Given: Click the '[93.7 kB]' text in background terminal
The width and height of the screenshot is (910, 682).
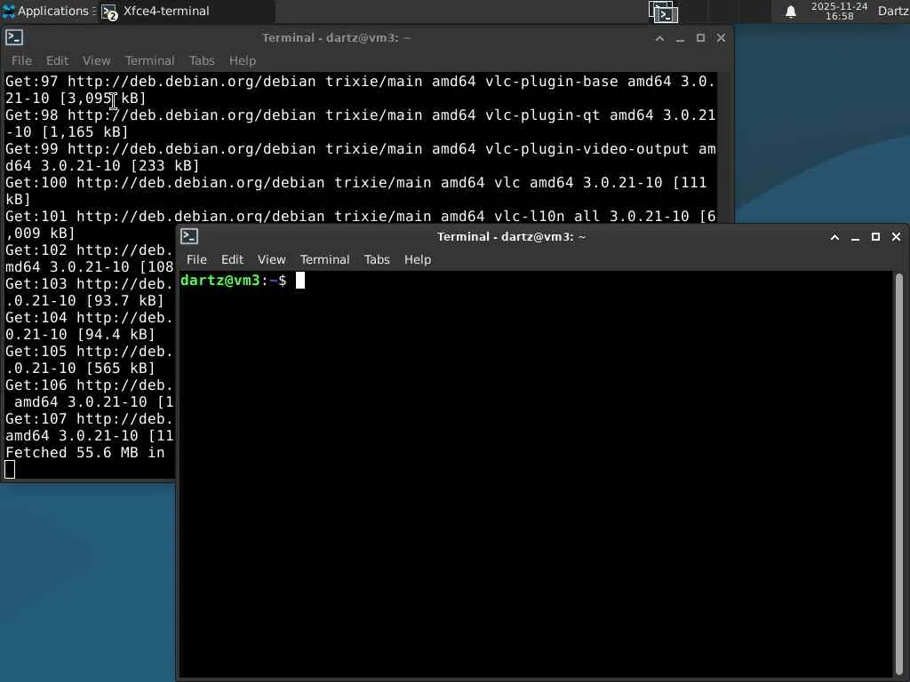Looking at the screenshot, I should tap(124, 301).
